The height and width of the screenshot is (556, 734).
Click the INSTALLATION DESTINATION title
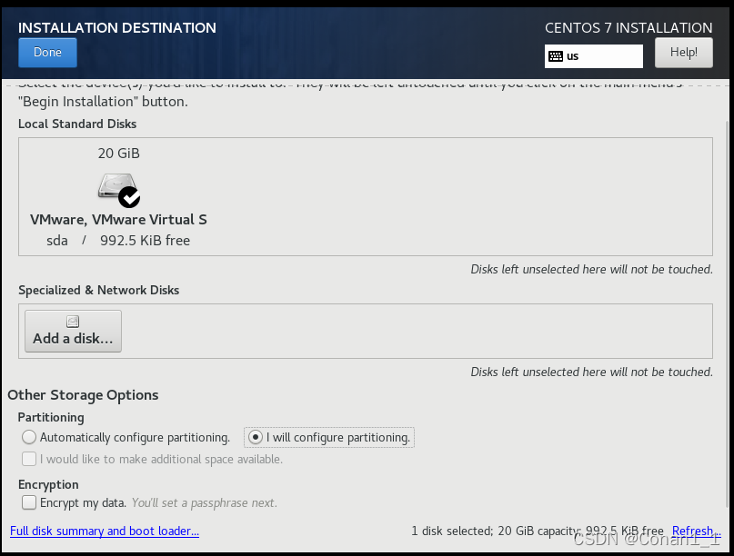117,27
